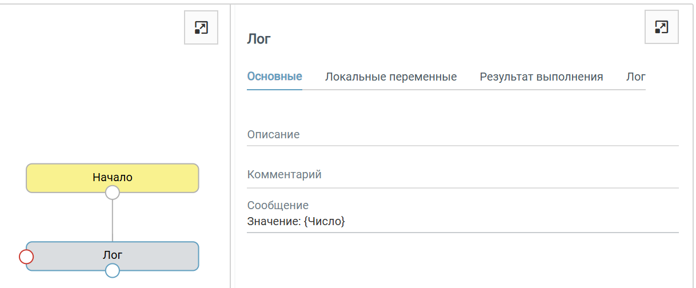The image size is (696, 288).
Task: Open the Локальные переменные tab
Action: (391, 77)
